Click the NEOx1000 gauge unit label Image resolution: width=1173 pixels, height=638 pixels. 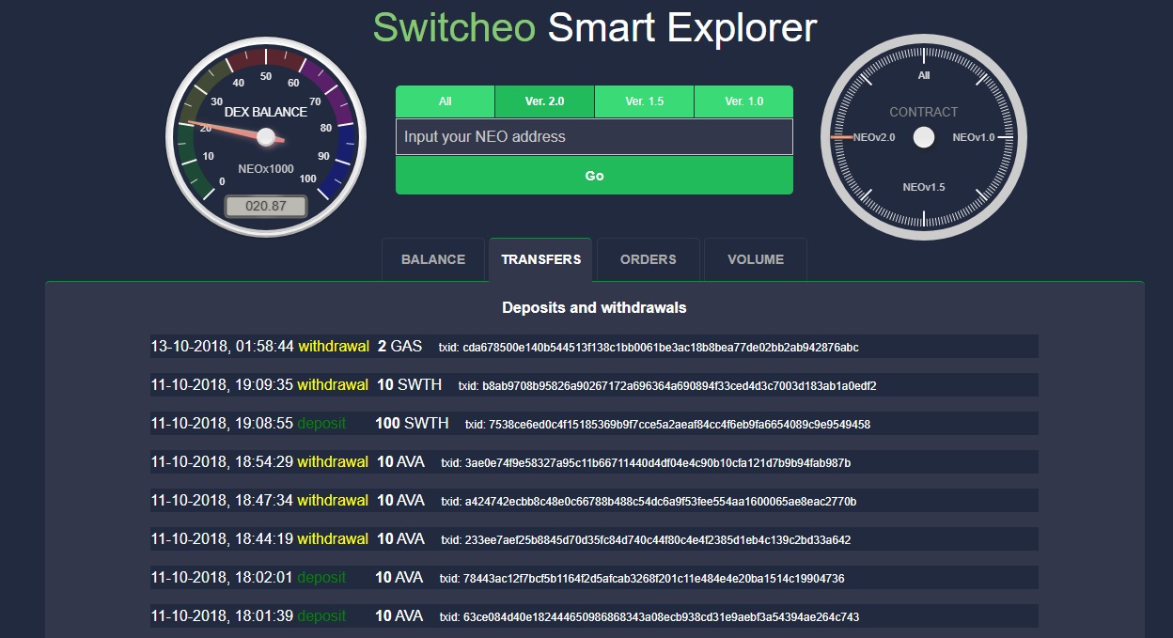point(266,169)
